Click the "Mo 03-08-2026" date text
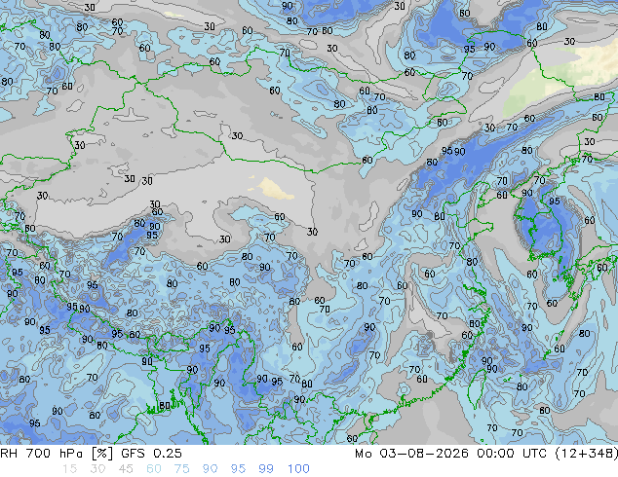The height and width of the screenshot is (477, 618). pos(411,454)
